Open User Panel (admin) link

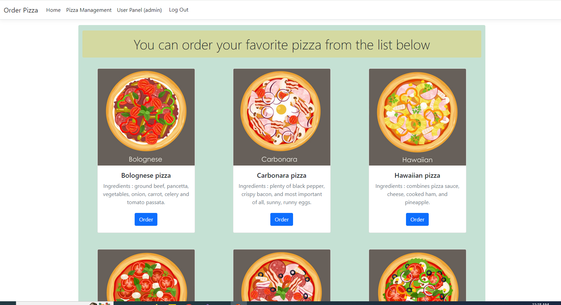pos(139,10)
